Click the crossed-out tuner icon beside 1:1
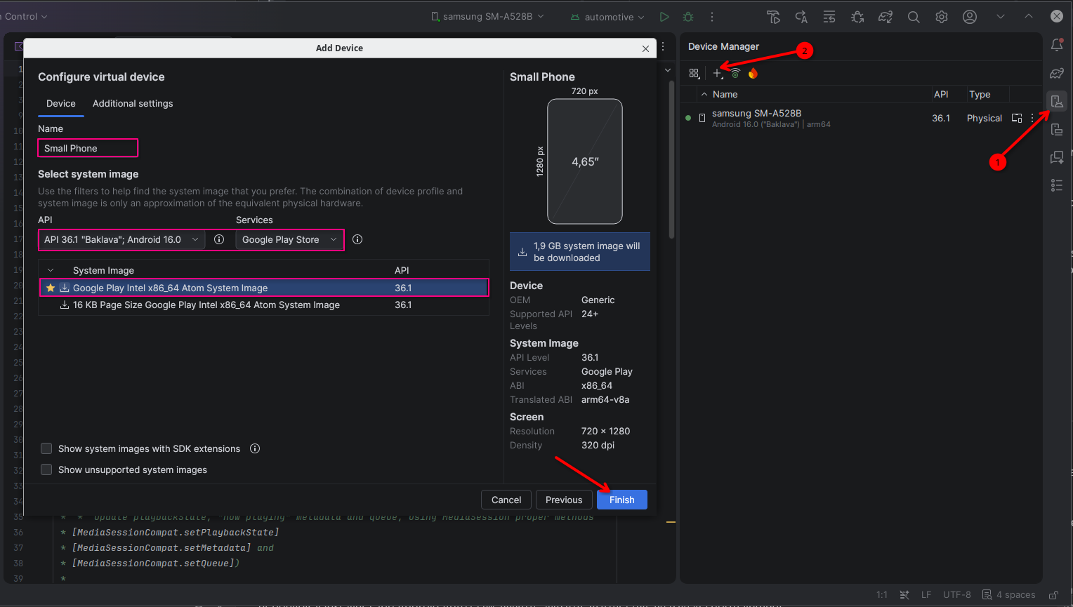 coord(904,594)
